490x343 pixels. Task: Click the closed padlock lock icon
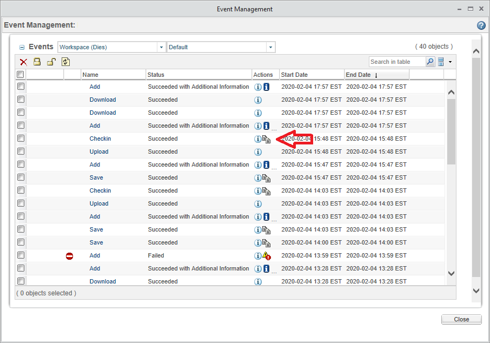pos(37,62)
